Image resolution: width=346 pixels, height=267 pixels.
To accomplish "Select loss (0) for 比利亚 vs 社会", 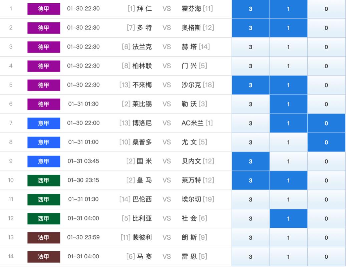I will click(x=326, y=219).
